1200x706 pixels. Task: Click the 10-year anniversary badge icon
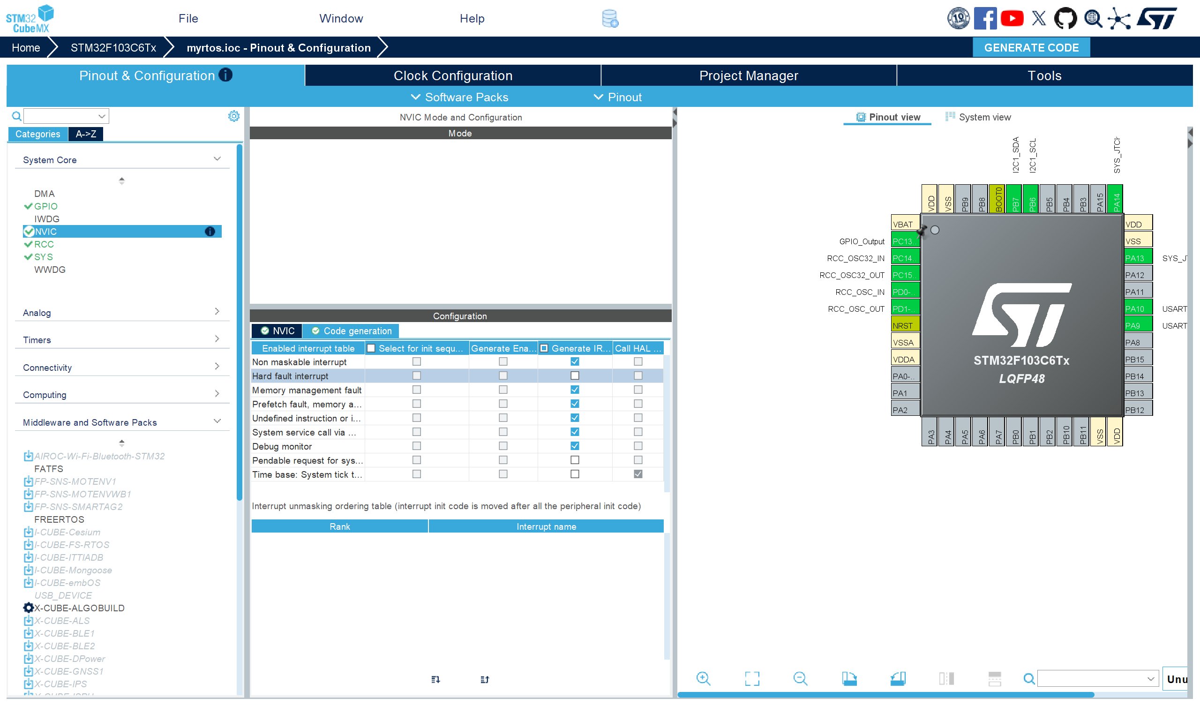pyautogui.click(x=958, y=19)
